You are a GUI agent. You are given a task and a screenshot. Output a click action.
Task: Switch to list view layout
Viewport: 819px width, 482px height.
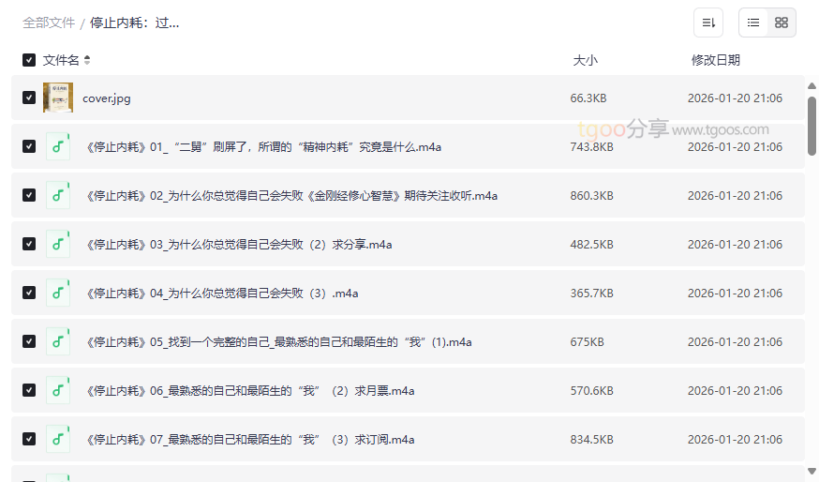753,23
